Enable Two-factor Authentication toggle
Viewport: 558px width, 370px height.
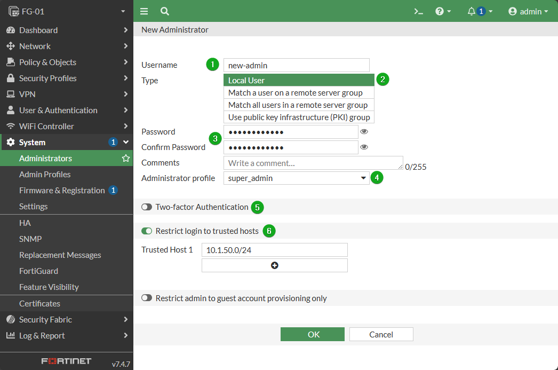pos(147,207)
